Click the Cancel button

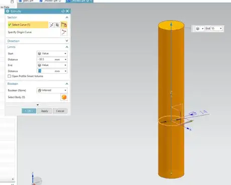point(60,111)
